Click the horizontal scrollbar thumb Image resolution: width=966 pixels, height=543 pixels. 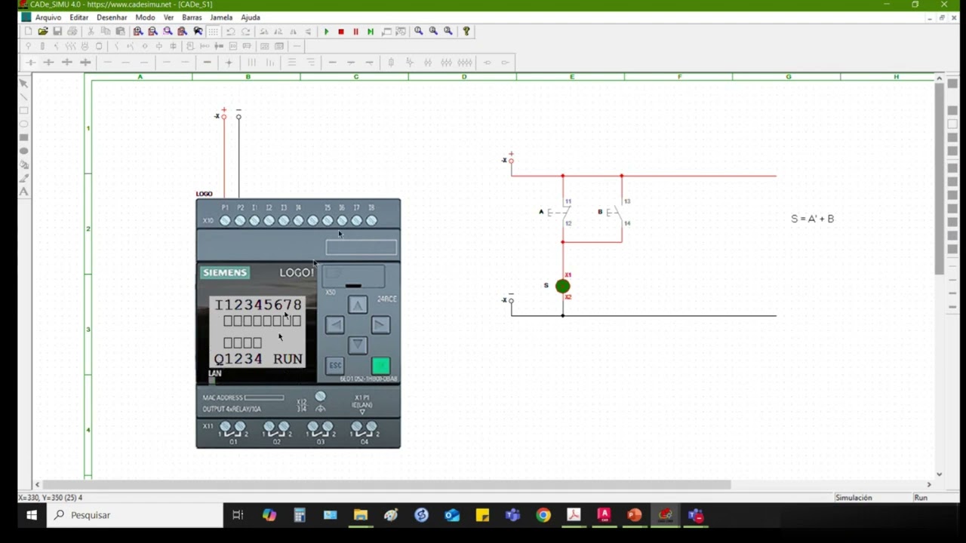pos(386,484)
